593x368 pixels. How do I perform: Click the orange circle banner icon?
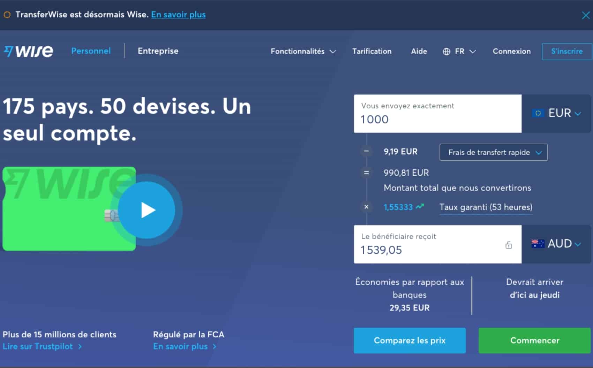click(x=7, y=15)
